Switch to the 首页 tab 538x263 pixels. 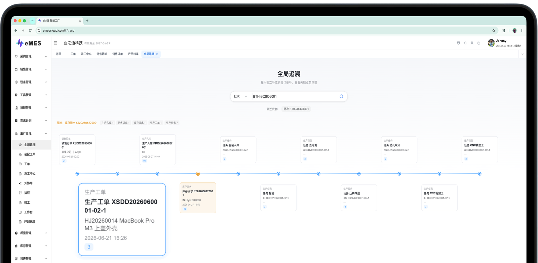pyautogui.click(x=59, y=54)
